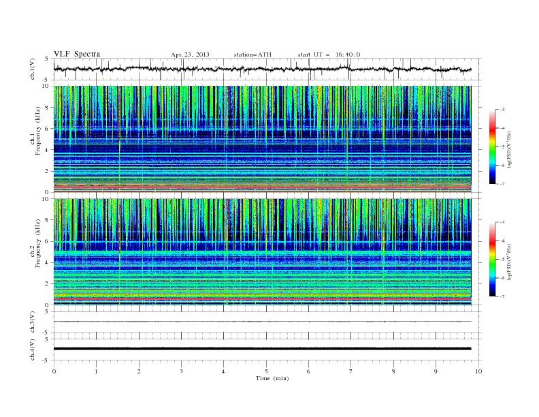
Task: Click tick label '1' on the time axis
Action: click(x=96, y=371)
